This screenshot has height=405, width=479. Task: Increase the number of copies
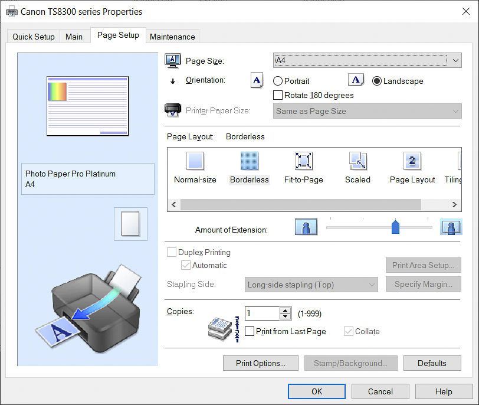(286, 311)
